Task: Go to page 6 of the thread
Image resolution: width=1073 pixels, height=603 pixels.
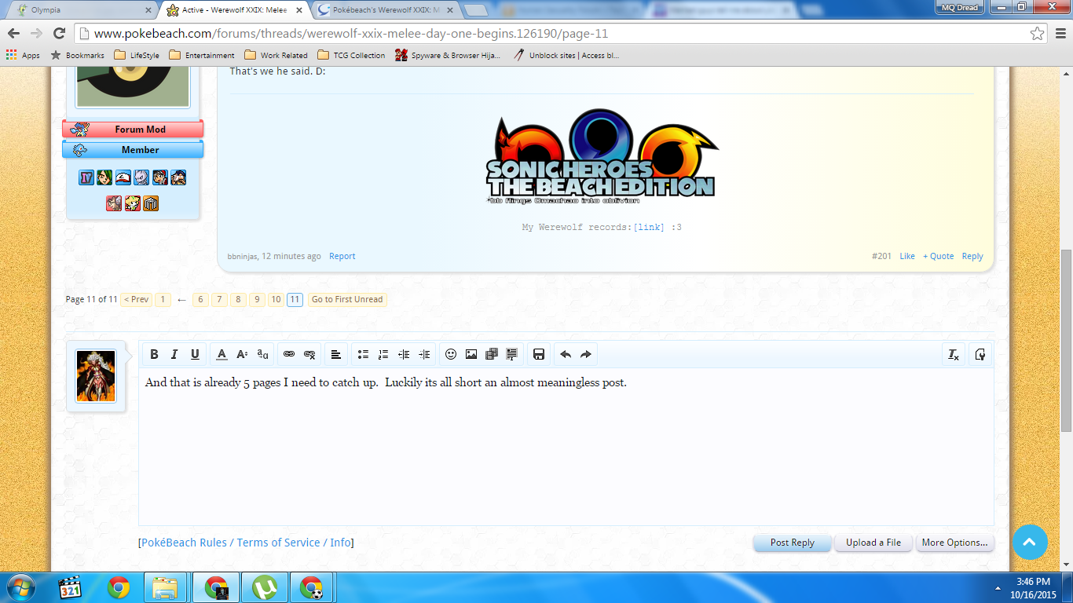Action: pos(200,299)
